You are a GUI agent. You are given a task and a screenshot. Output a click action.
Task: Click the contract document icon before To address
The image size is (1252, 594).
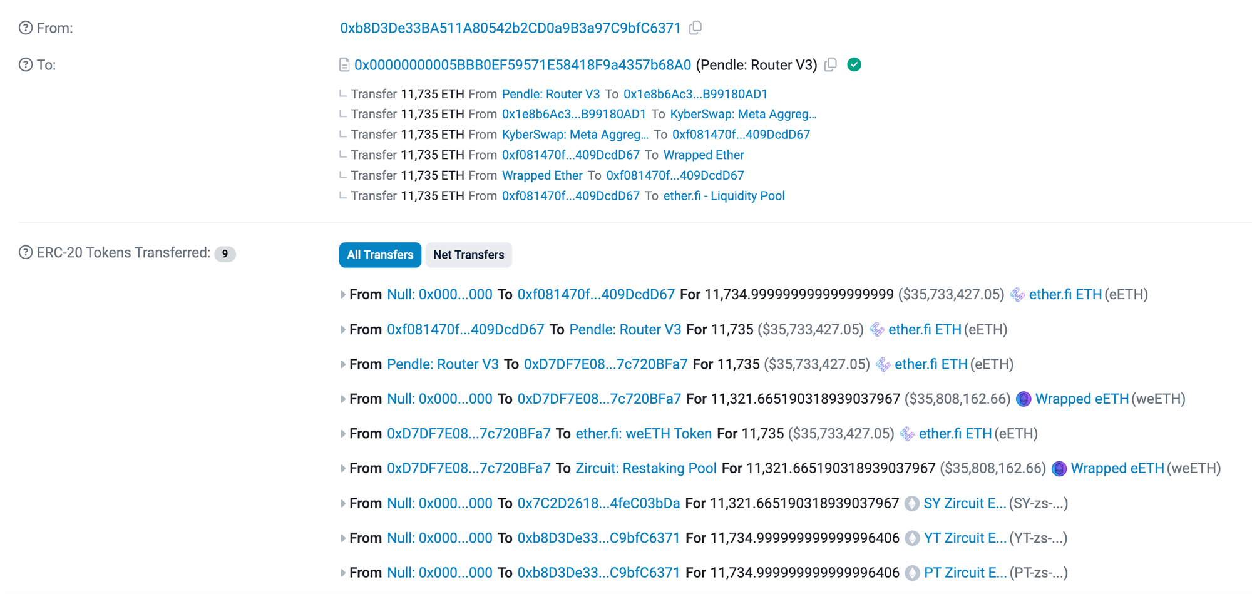344,65
